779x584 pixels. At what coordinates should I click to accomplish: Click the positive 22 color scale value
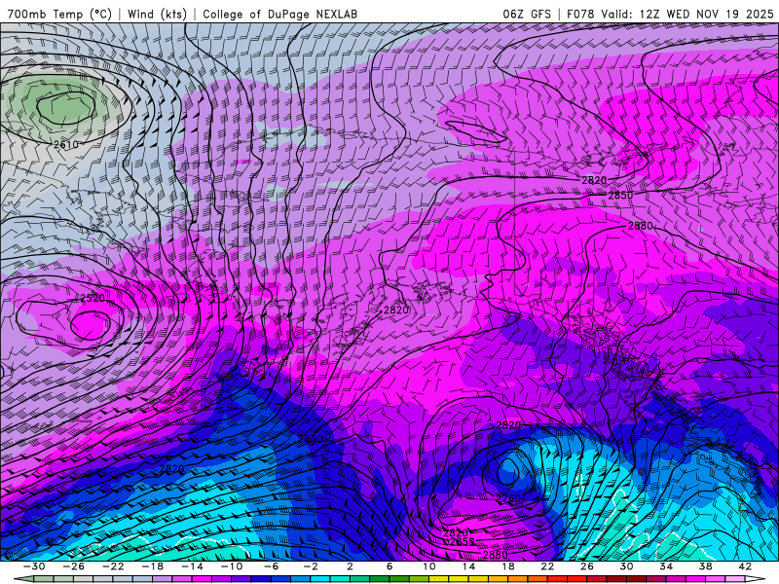(x=547, y=566)
